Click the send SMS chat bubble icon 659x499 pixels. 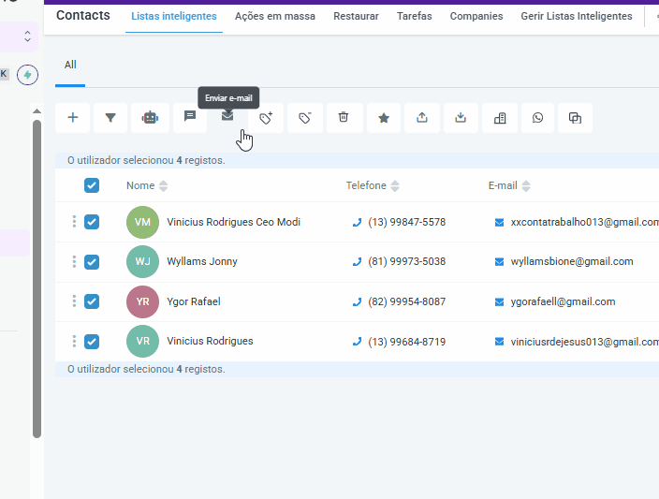tap(189, 117)
